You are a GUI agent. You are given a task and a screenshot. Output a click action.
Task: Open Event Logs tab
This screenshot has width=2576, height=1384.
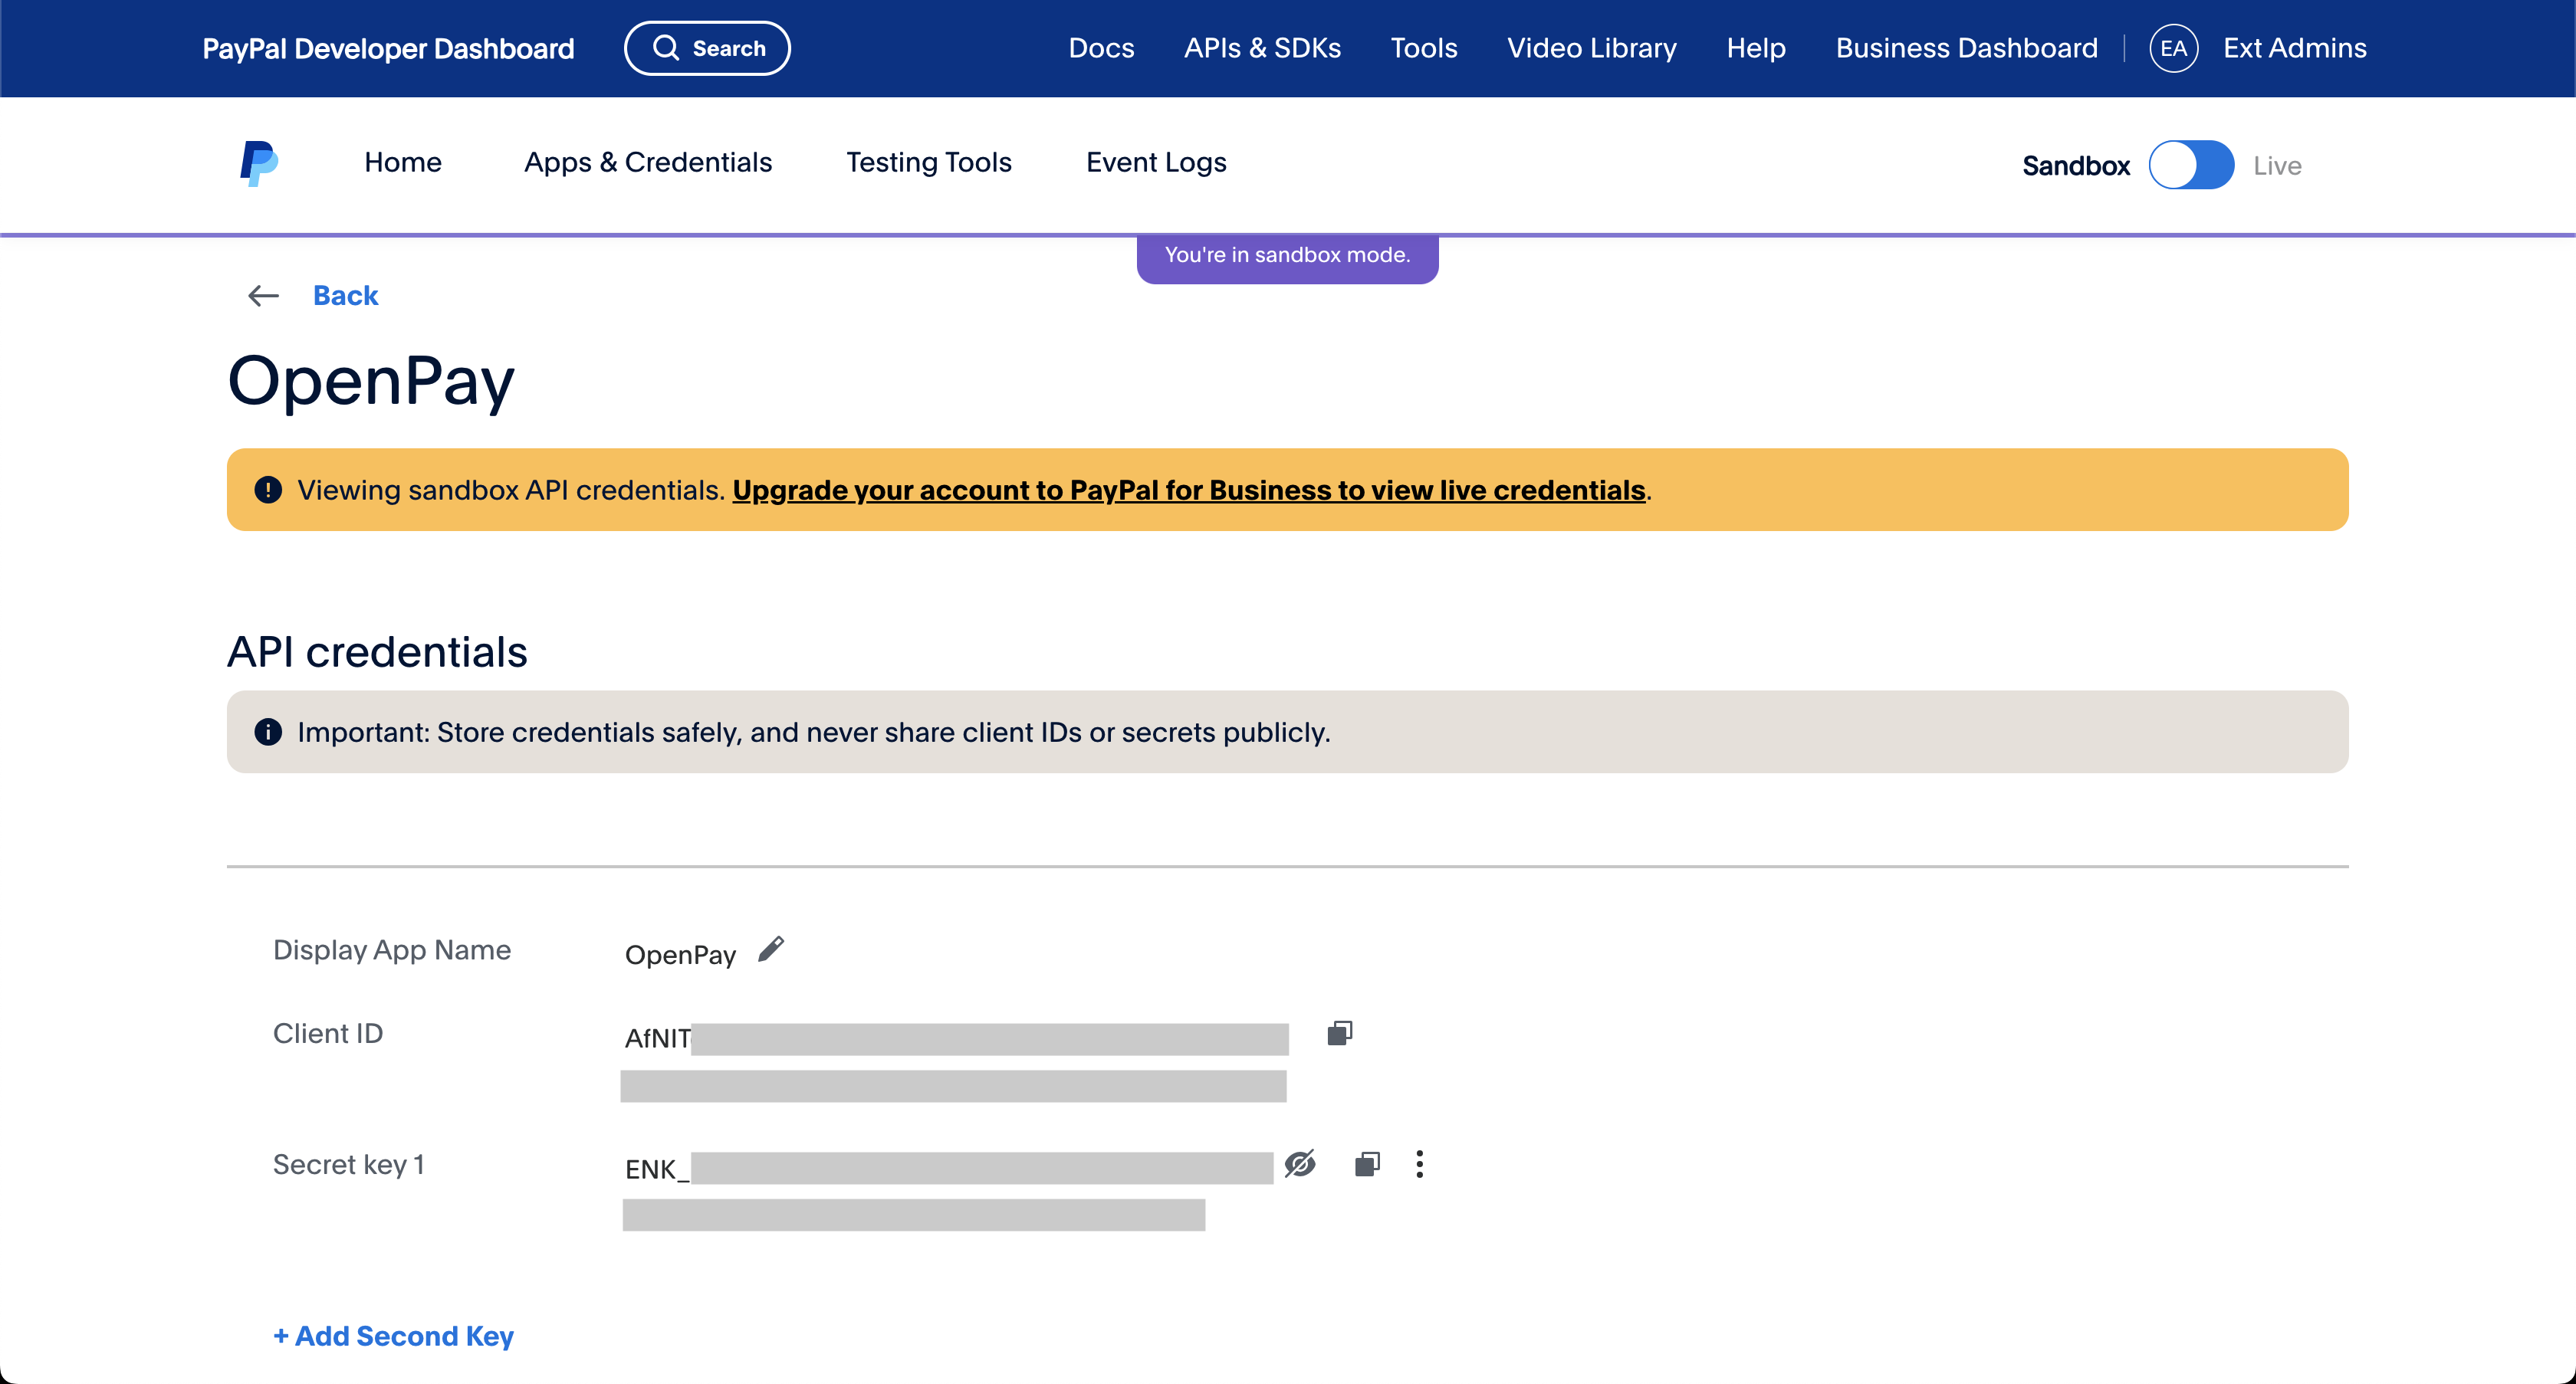coord(1156,162)
